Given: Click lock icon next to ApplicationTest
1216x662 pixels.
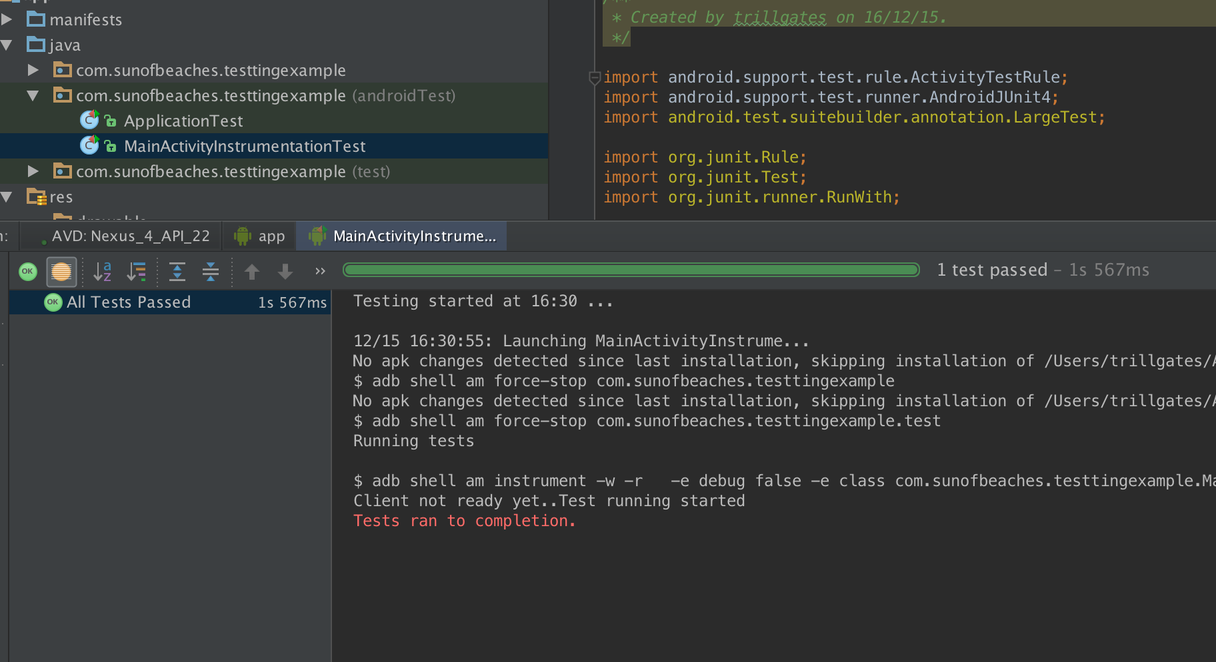Looking at the screenshot, I should click(x=111, y=121).
